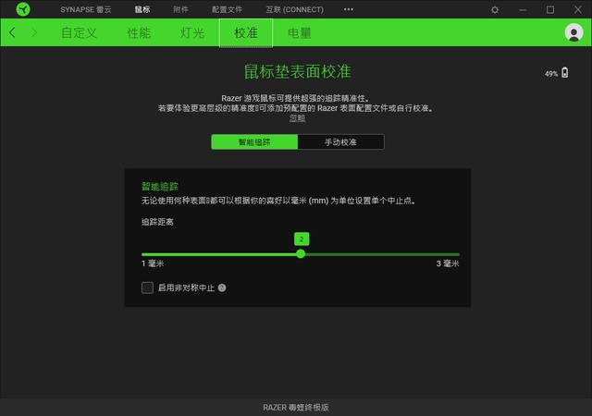Click the slider value bubble showing 2

point(302,239)
